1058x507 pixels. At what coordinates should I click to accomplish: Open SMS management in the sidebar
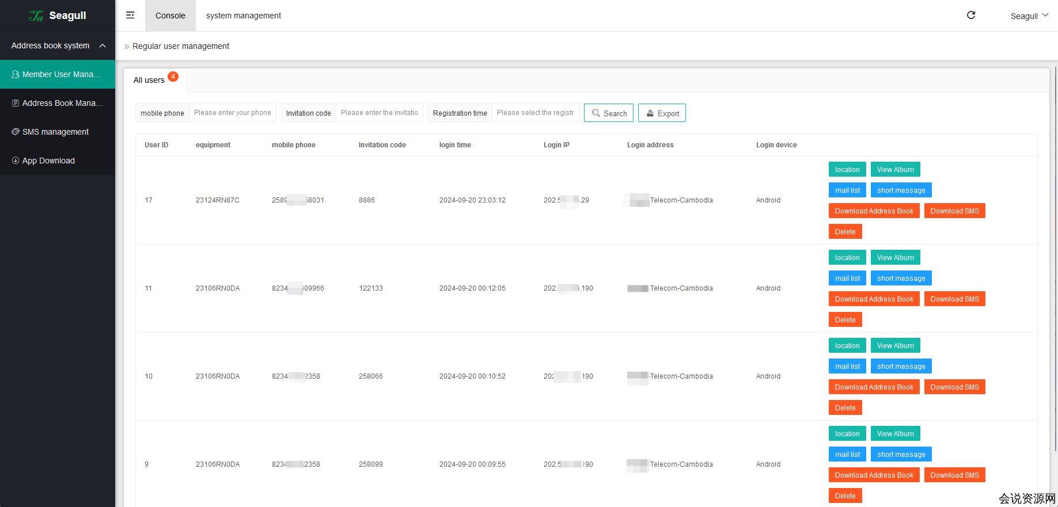click(58, 132)
